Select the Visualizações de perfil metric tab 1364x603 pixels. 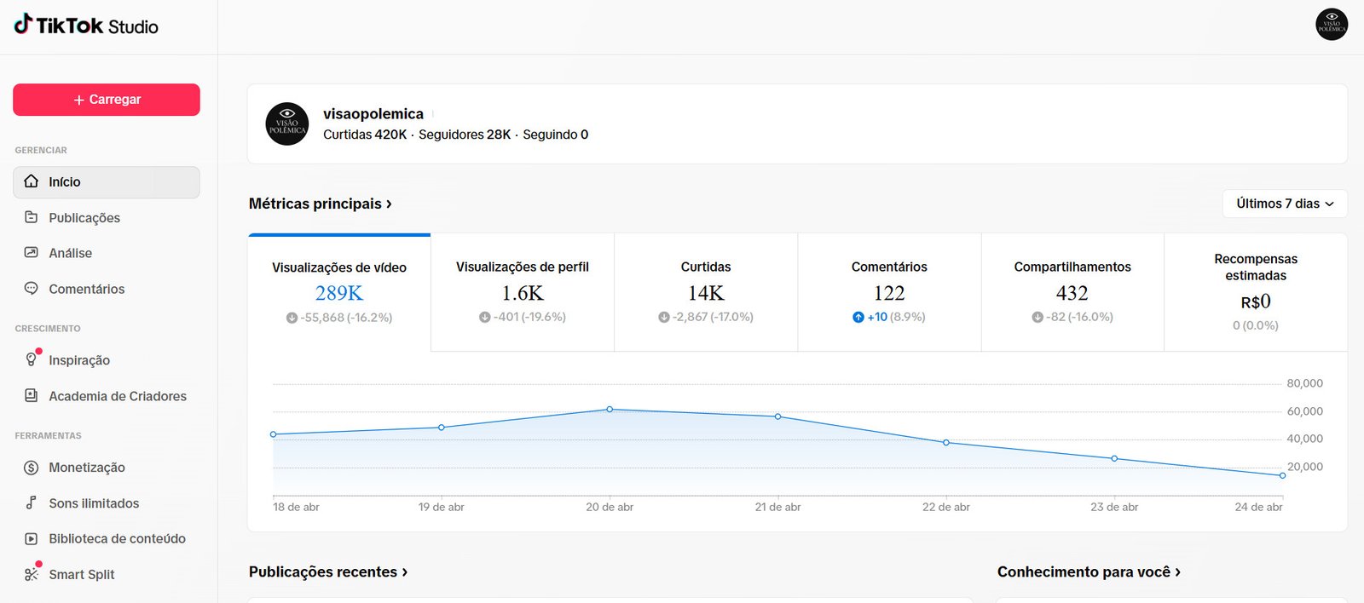(523, 292)
